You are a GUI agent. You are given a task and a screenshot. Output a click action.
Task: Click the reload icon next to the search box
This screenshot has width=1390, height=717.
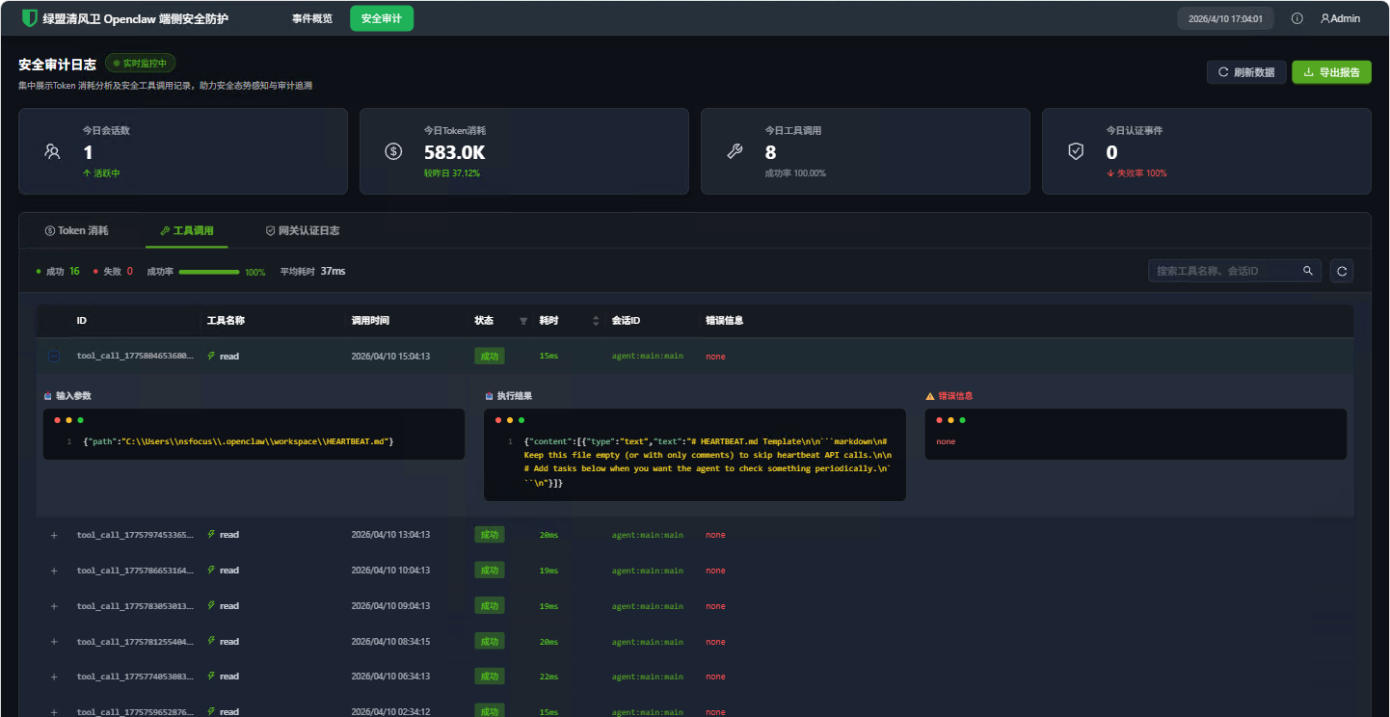coord(1342,271)
